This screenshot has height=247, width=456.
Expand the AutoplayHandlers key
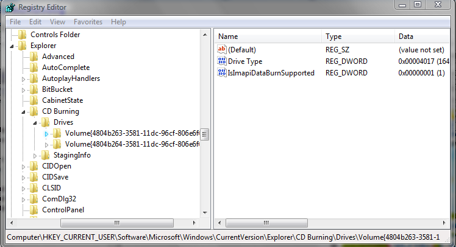[x=23, y=79]
